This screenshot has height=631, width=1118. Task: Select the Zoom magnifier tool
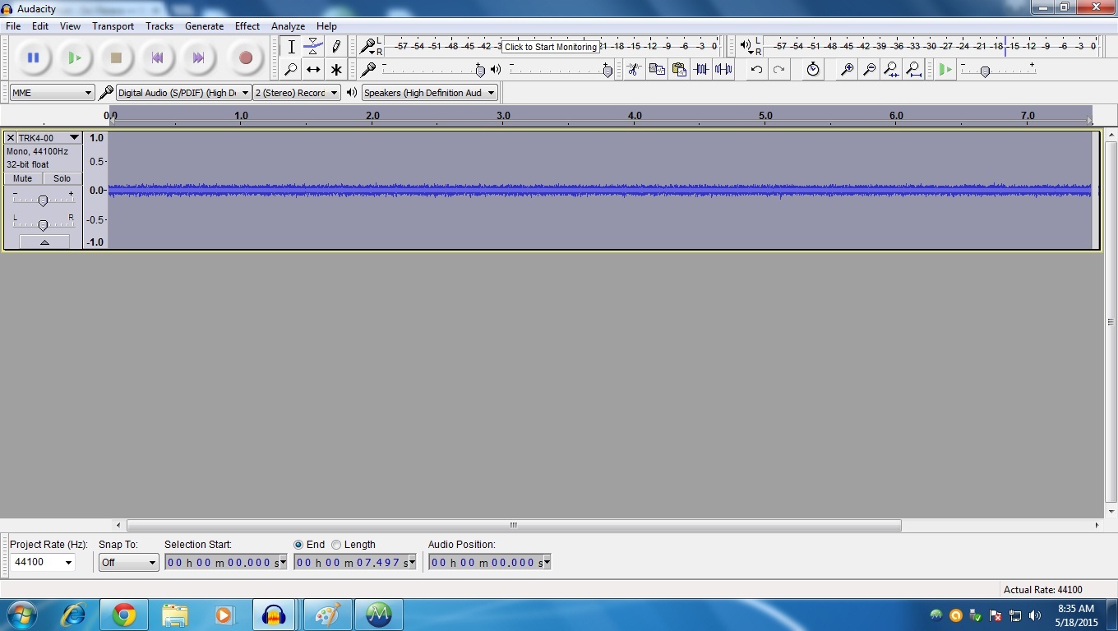[x=291, y=70]
